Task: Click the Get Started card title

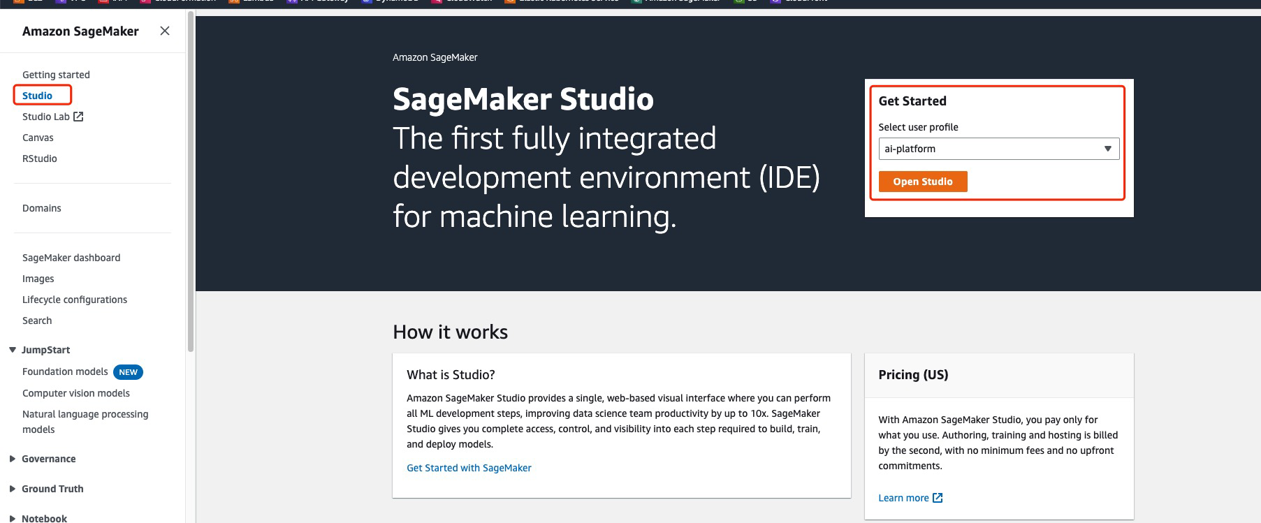Action: pyautogui.click(x=912, y=101)
